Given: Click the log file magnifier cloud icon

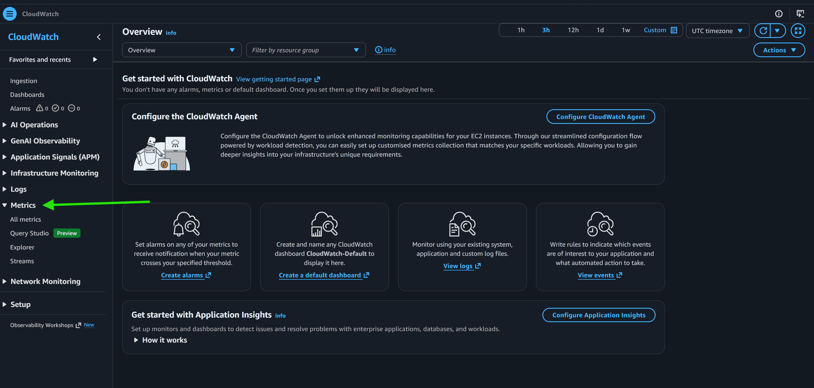Looking at the screenshot, I should (x=462, y=224).
